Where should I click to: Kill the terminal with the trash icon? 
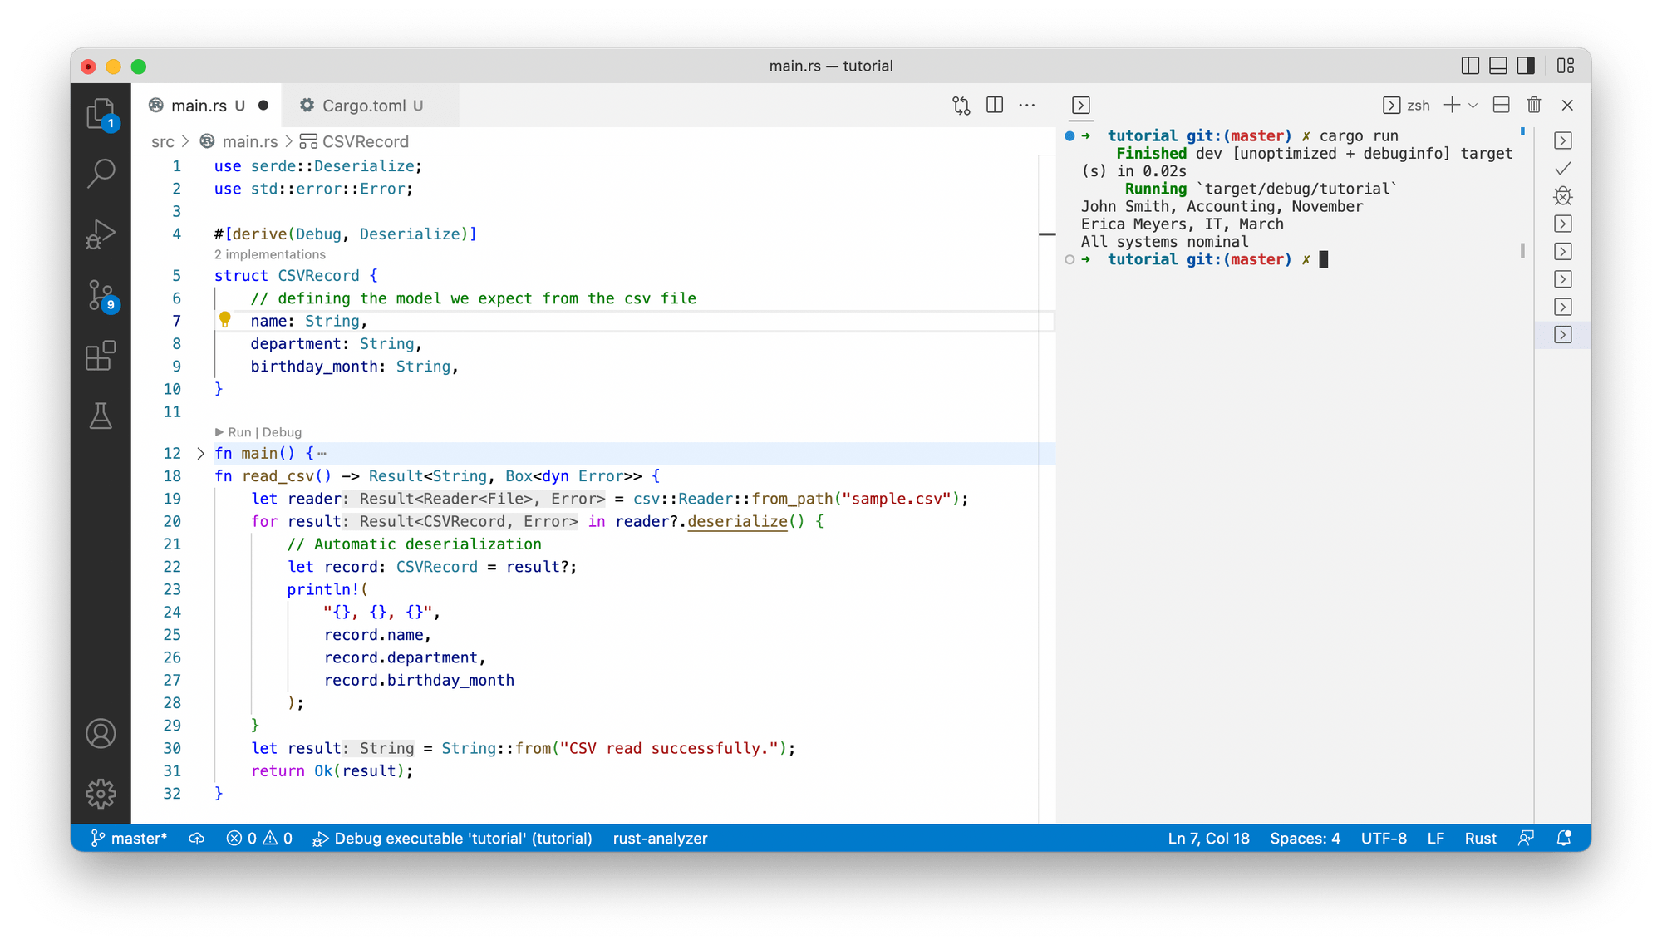coord(1533,105)
